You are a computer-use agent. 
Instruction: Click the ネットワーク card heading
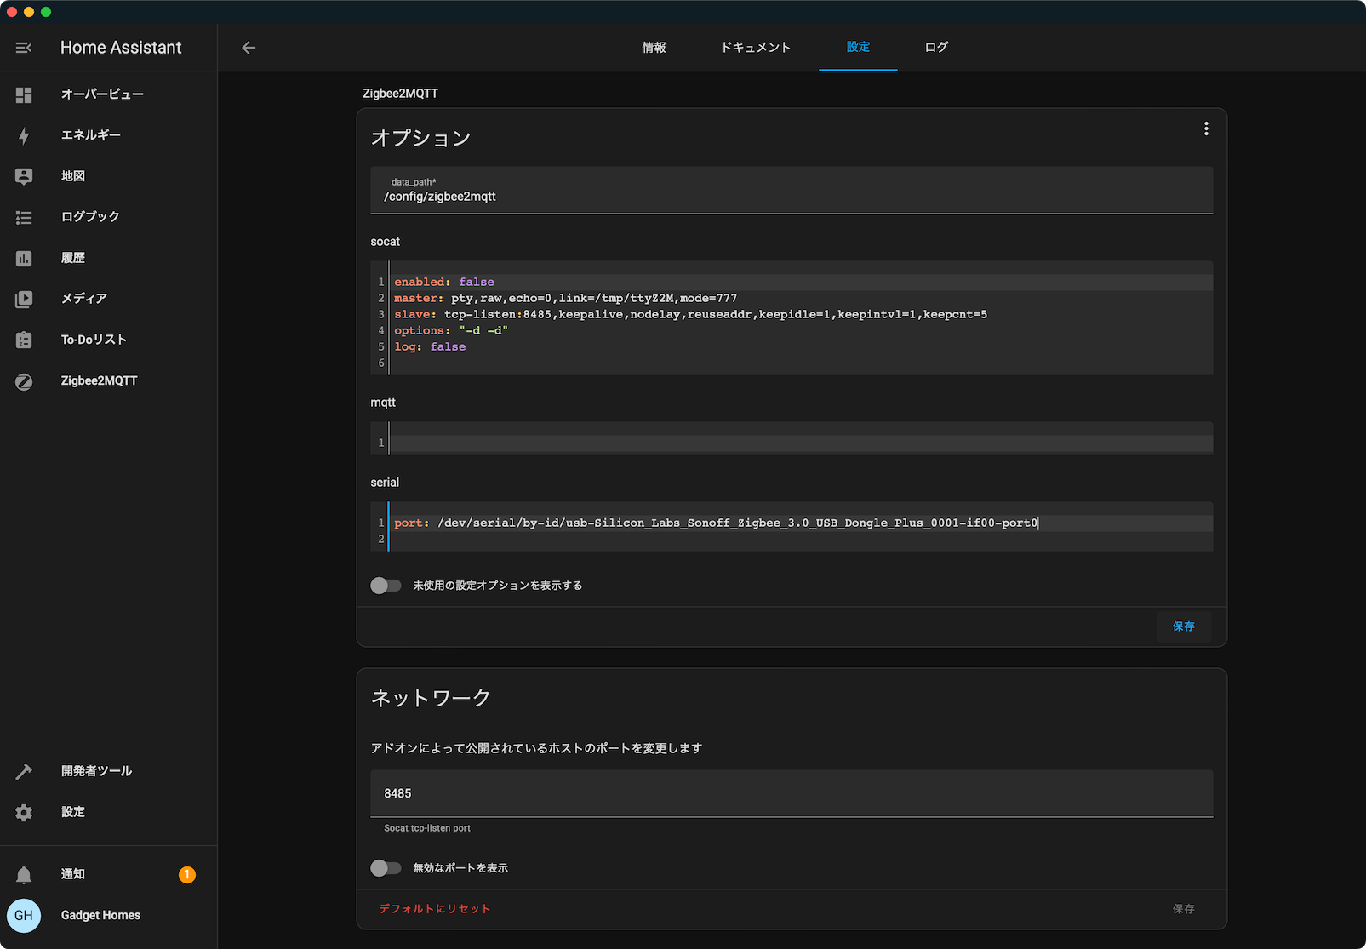pos(431,698)
